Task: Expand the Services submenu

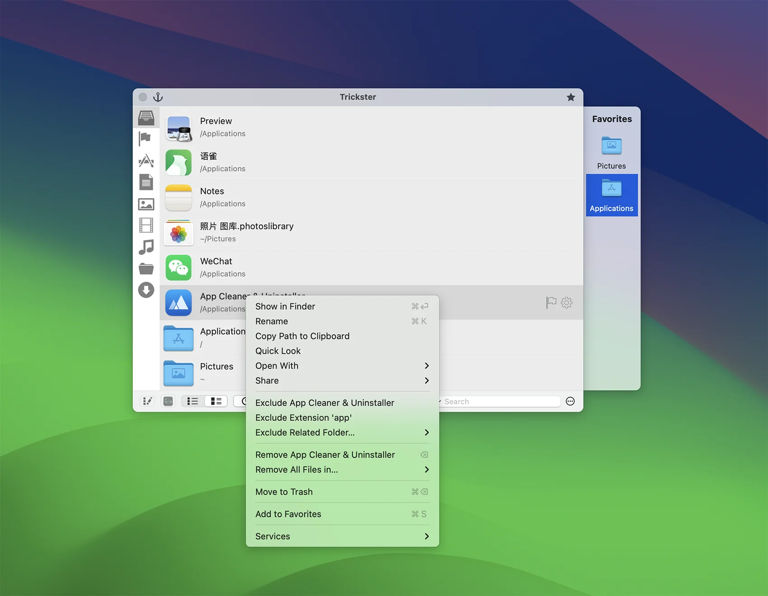Action: coord(342,536)
